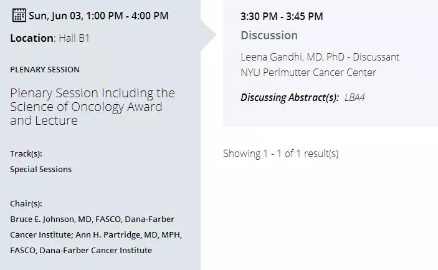Click the Chair(s) label
The image size is (438, 270).
tap(26, 204)
